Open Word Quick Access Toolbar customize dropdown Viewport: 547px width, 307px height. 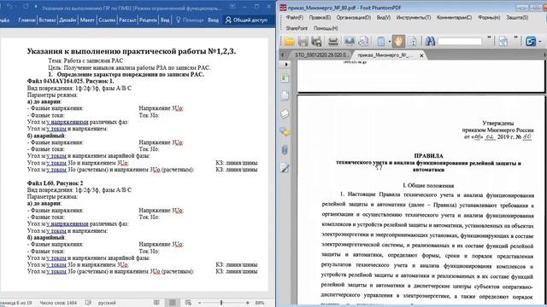tap(36, 7)
